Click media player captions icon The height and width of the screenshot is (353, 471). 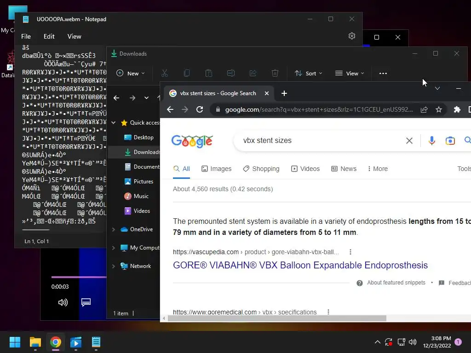point(86,302)
